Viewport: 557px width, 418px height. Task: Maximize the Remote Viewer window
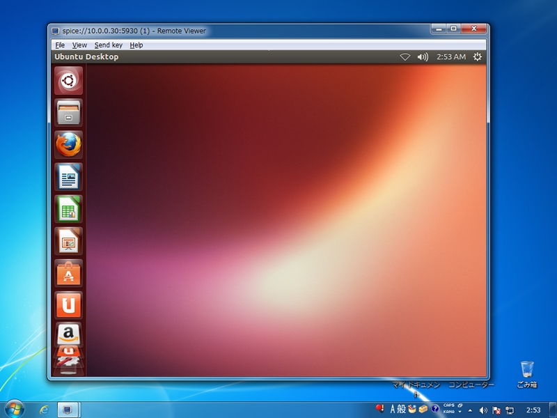click(x=454, y=29)
